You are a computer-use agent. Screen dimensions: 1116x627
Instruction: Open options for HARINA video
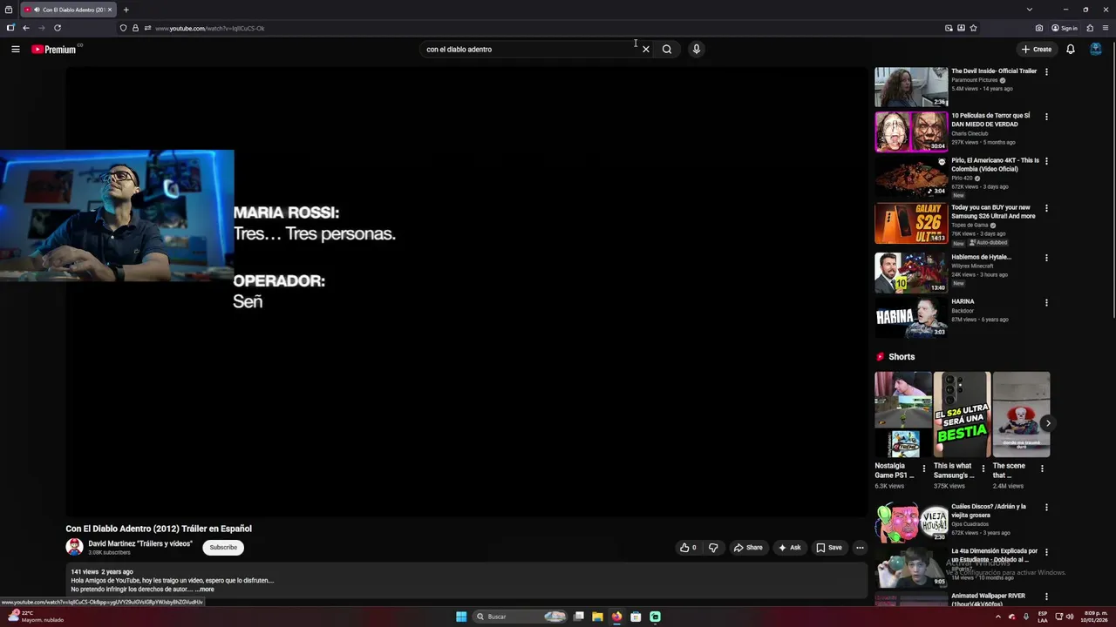[x=1046, y=302]
